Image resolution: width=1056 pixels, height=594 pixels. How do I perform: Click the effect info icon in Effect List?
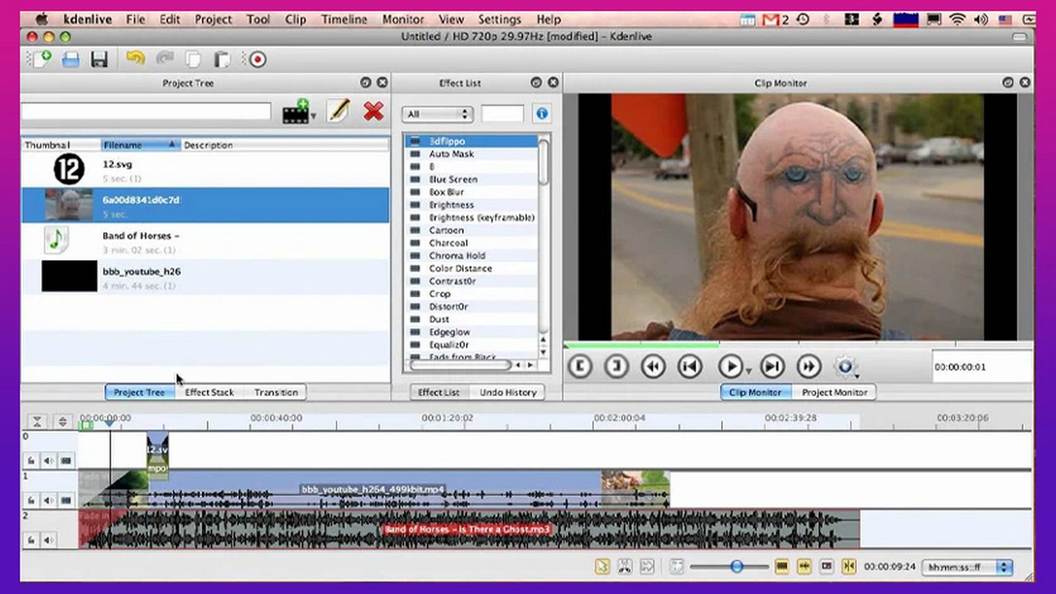click(541, 114)
